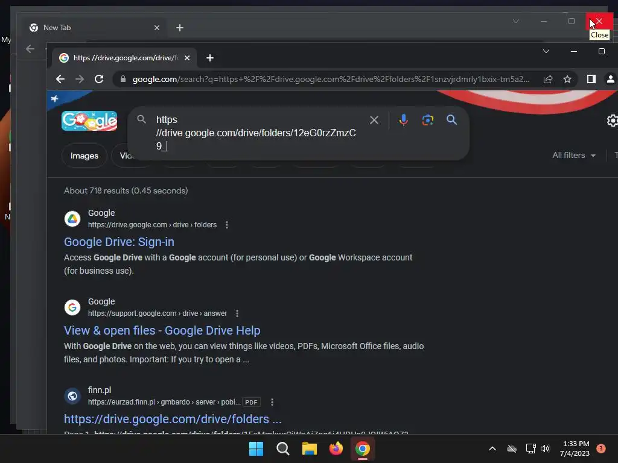Open Google Drive: Sign-in result
This screenshot has width=618, height=463.
click(119, 242)
